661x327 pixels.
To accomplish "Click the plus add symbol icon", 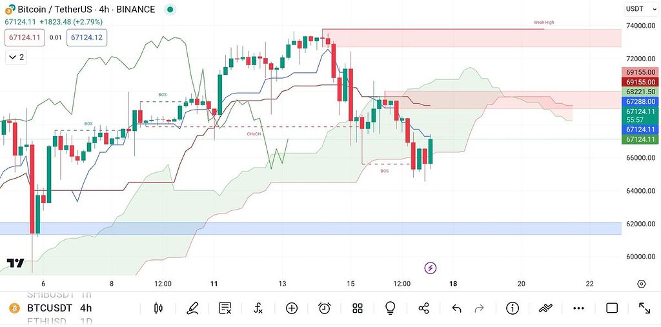I will 292,308.
